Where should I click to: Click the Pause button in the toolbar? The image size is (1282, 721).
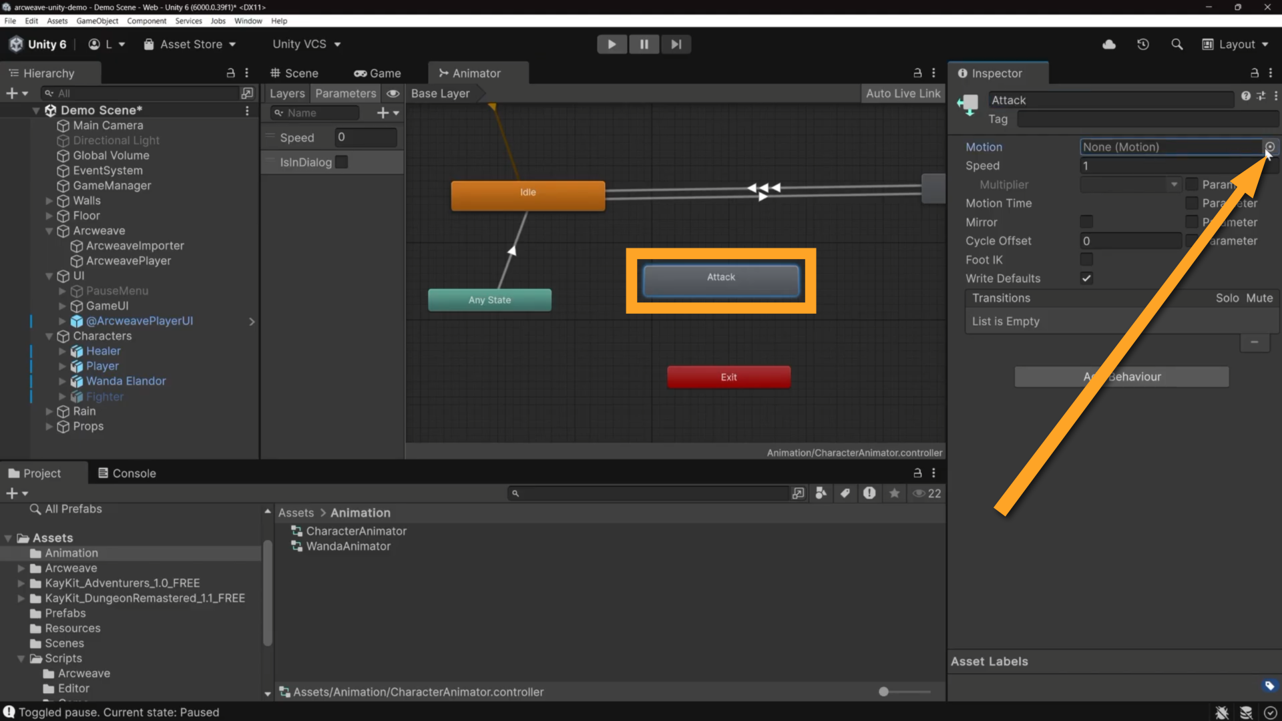[644, 44]
